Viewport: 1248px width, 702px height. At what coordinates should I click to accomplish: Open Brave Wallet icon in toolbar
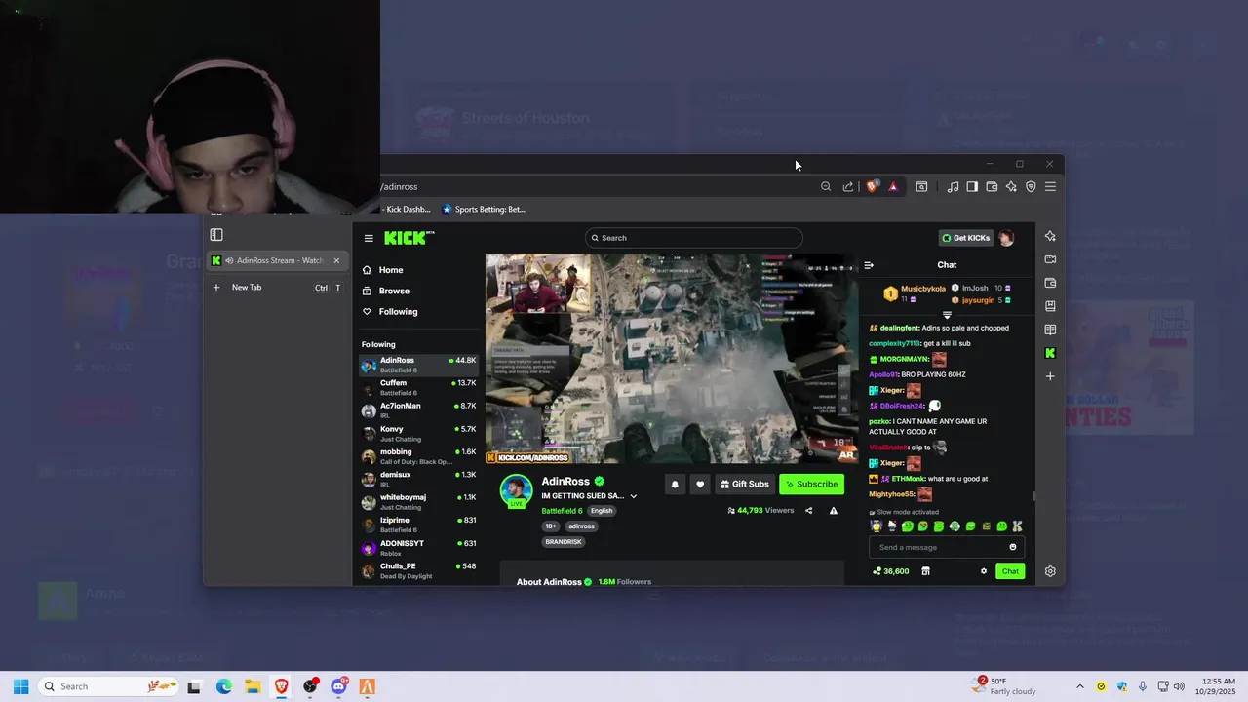coord(992,186)
